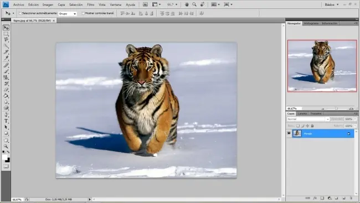Image resolution: width=360 pixels, height=203 pixels.
Task: Add a layer mask
Action: pyautogui.click(x=322, y=198)
